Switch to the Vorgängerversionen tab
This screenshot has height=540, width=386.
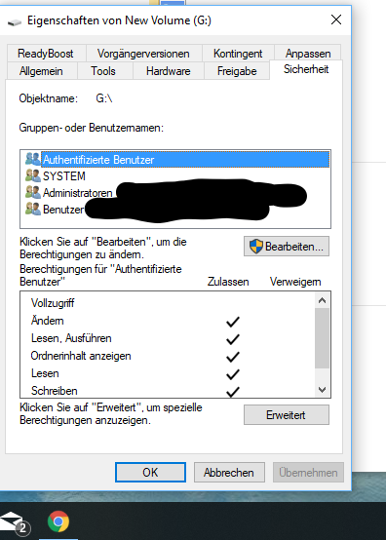click(143, 54)
